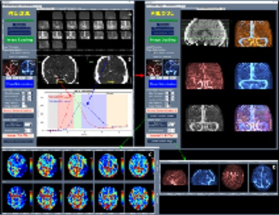Select the first image in the top series grid
279x215 pixels.
click(x=44, y=16)
